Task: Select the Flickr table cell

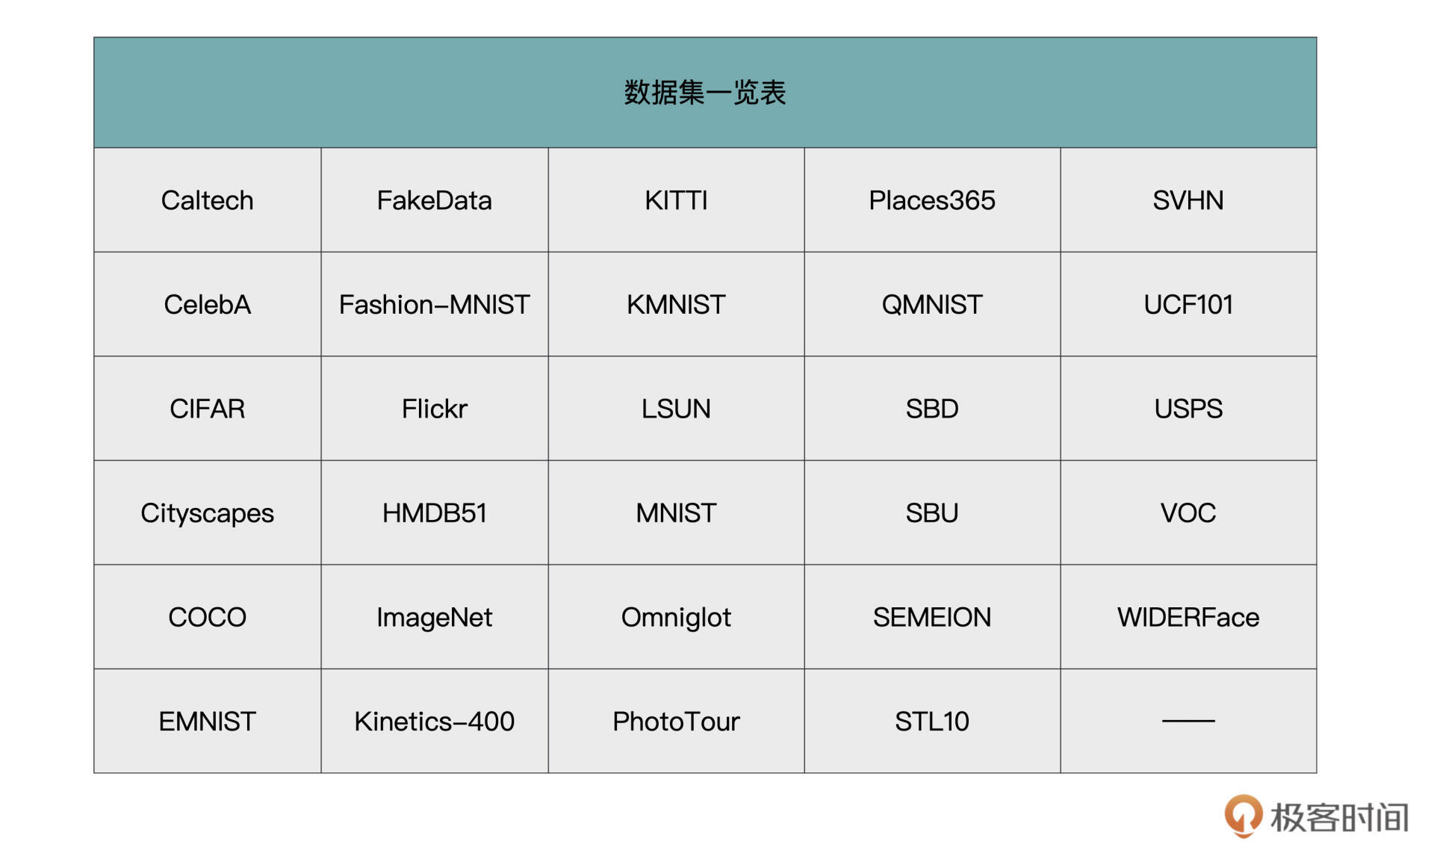Action: coord(434,409)
